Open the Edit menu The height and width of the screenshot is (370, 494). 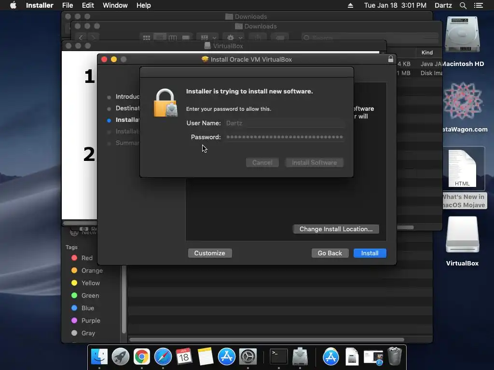pyautogui.click(x=88, y=5)
